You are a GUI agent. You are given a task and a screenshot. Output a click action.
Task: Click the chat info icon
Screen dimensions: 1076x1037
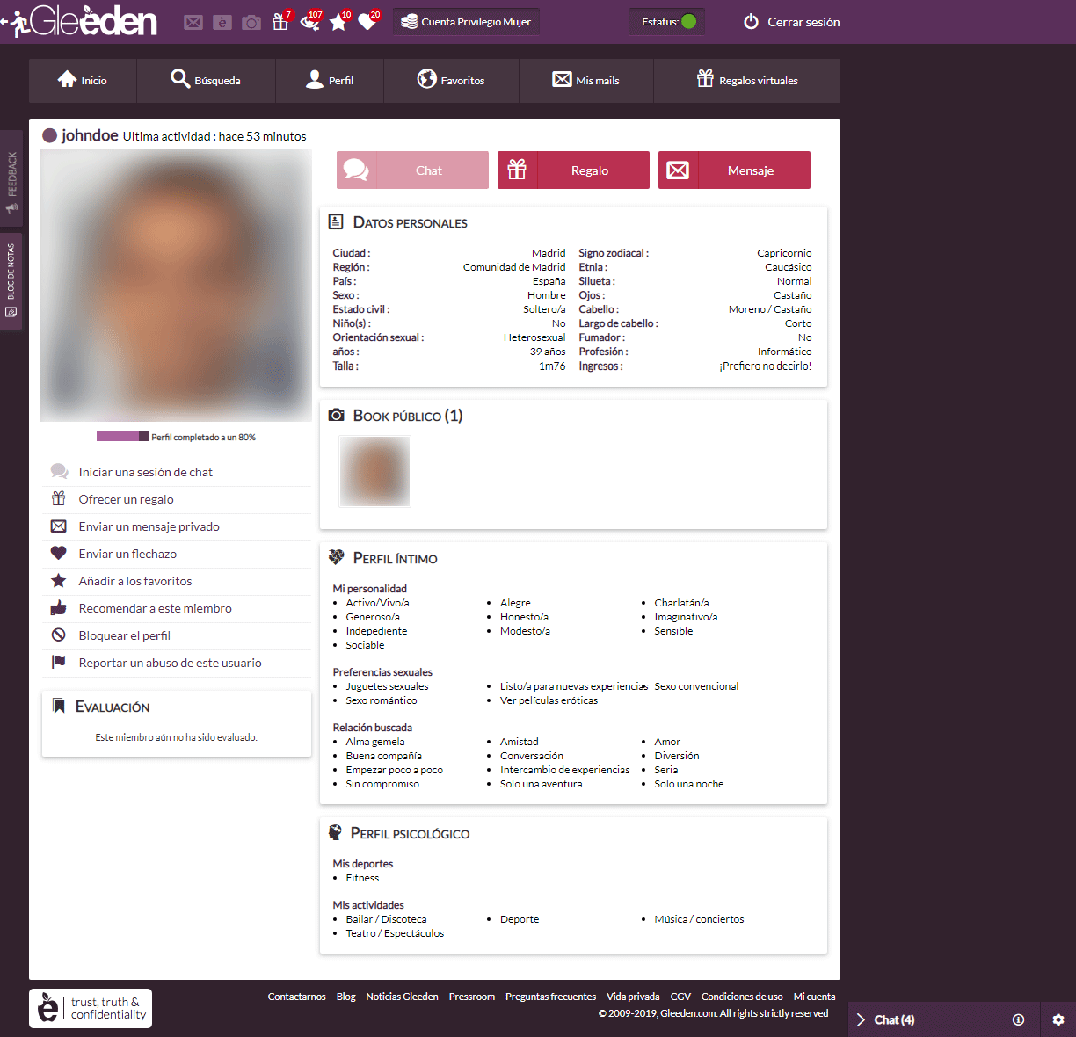click(x=1018, y=1019)
